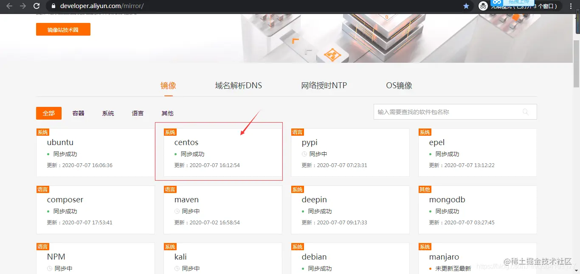Click 同步成功 status on epel card
The width and height of the screenshot is (580, 274).
(x=447, y=154)
